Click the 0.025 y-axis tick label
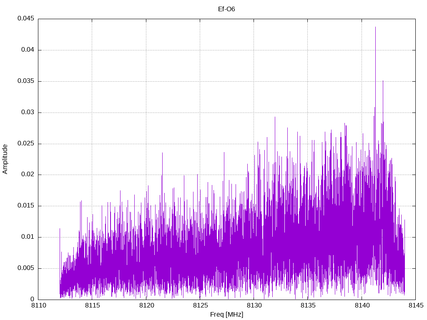Screen dimensions: 427x320 (26, 143)
